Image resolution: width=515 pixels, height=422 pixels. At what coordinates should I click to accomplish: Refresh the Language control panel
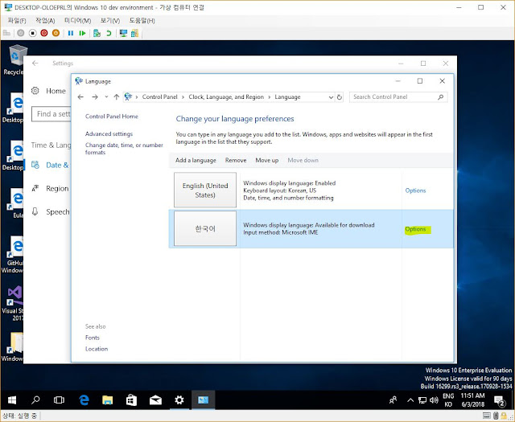[340, 97]
